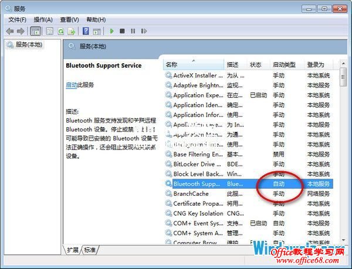Select the COM+ Event Sys... service row
Viewport: 352px width, 269px height.
tap(249, 223)
